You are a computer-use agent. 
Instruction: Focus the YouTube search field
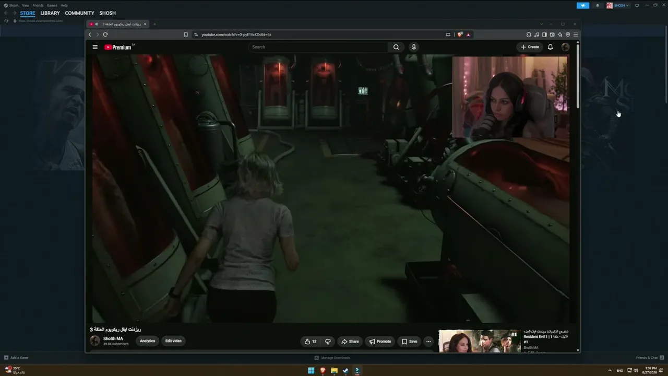(x=318, y=47)
